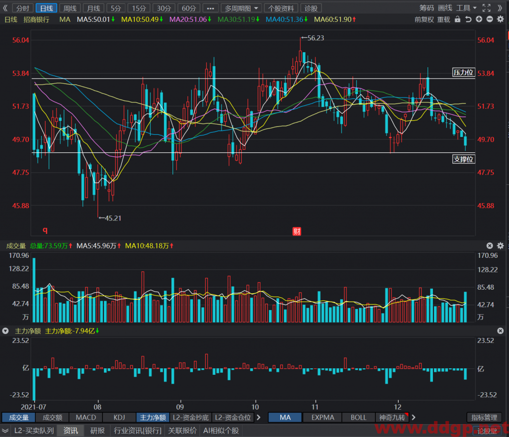The height and width of the screenshot is (437, 509).
Task: Click the undo arrow icon
Action: 468,19
